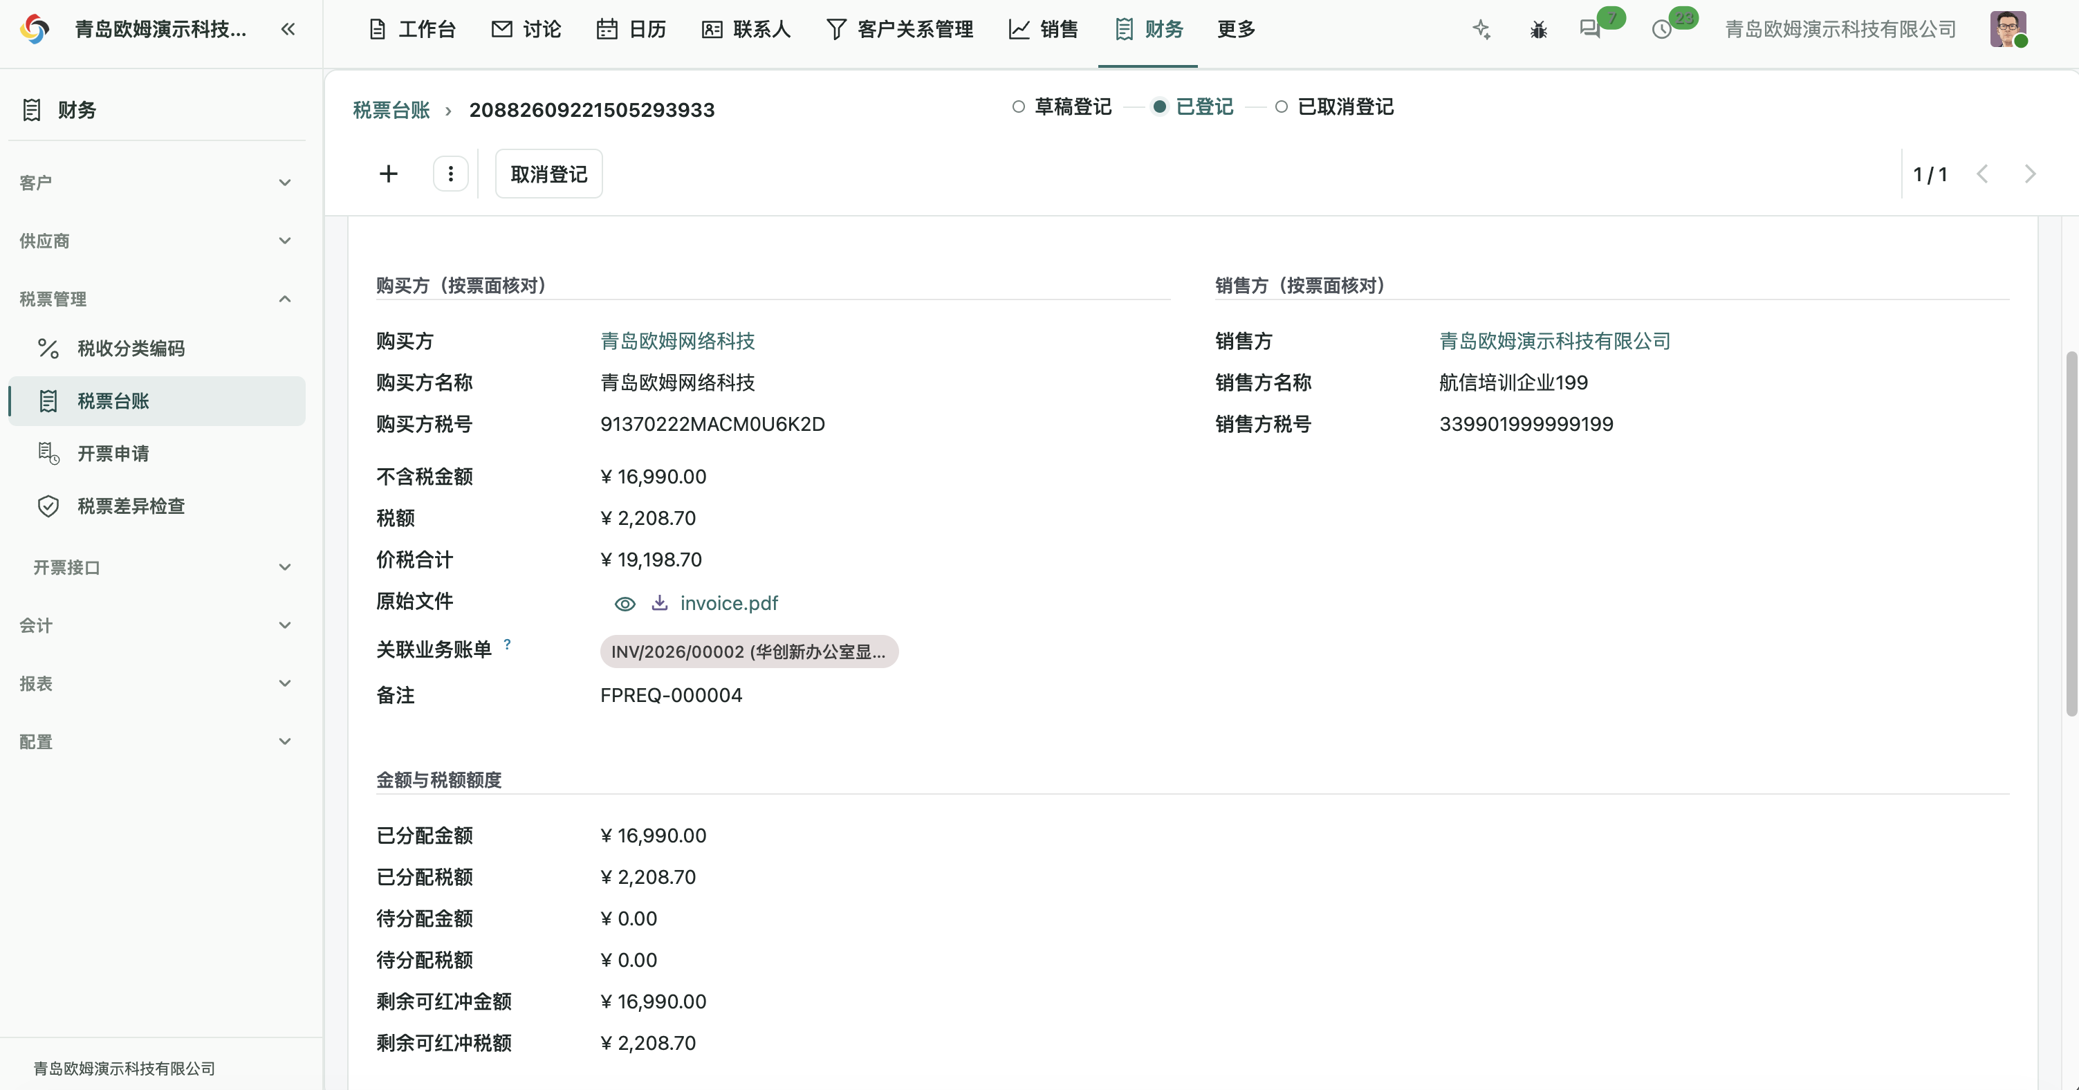Click the 取消登记 button
The width and height of the screenshot is (2079, 1090).
click(549, 174)
